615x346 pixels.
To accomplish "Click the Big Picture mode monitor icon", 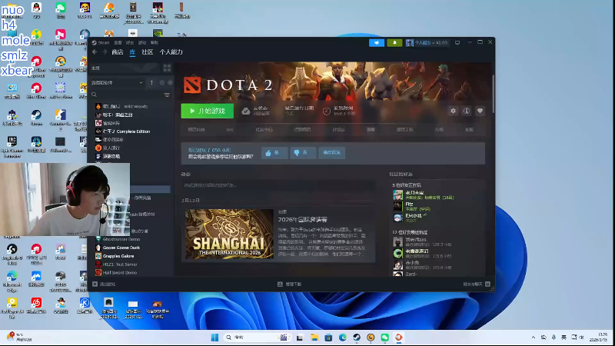I will tap(457, 42).
